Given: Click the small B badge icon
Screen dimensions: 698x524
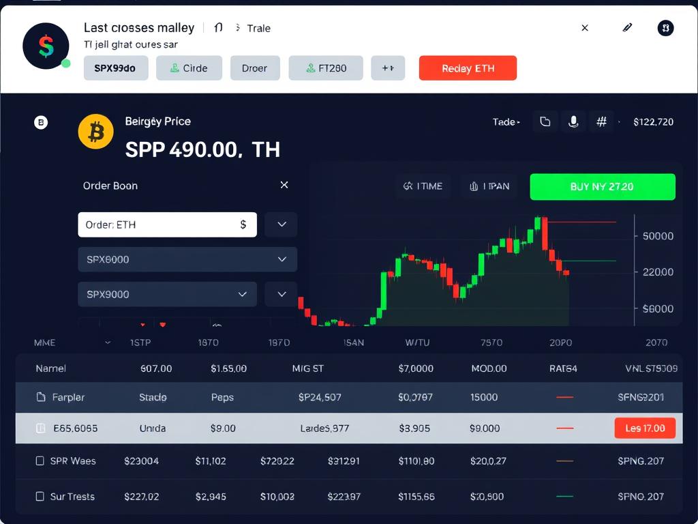Looking at the screenshot, I should point(41,123).
